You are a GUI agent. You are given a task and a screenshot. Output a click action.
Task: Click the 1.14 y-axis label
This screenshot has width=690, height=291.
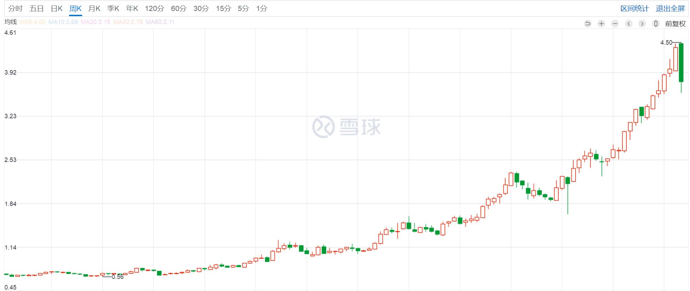pos(10,247)
